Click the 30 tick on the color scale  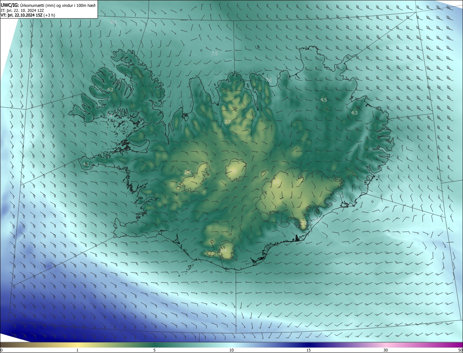pos(386,350)
